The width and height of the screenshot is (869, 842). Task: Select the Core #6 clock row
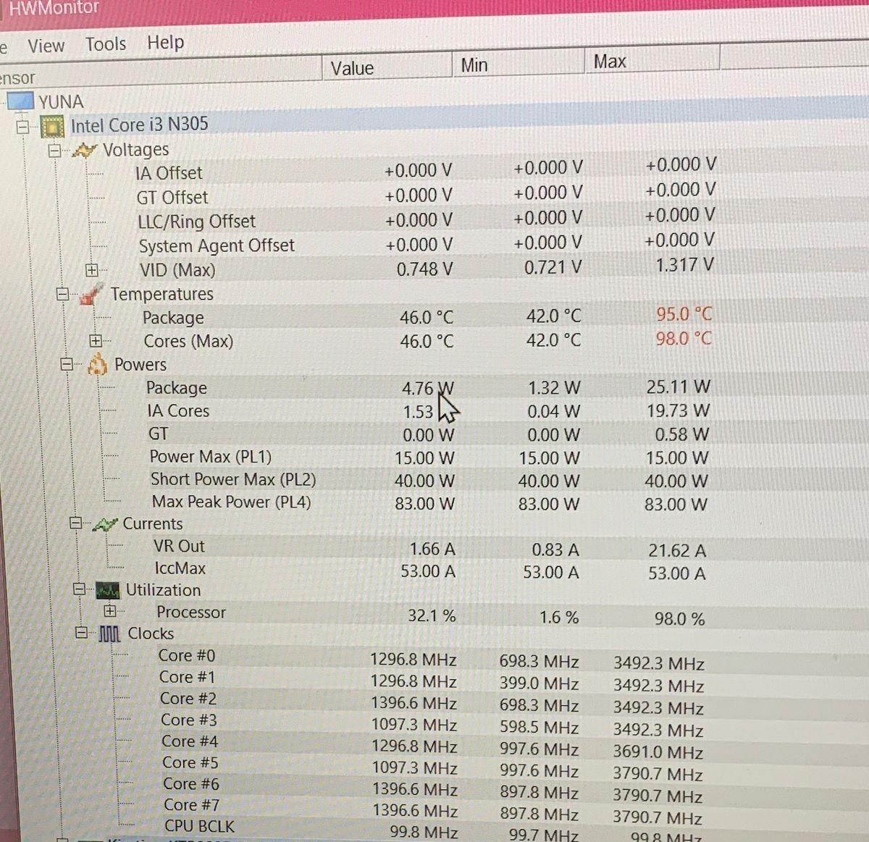coord(191,784)
